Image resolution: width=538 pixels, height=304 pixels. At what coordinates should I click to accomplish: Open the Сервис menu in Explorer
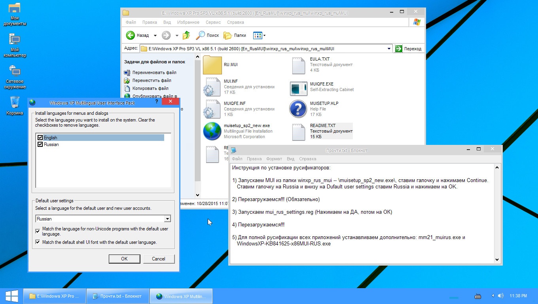[x=213, y=22]
